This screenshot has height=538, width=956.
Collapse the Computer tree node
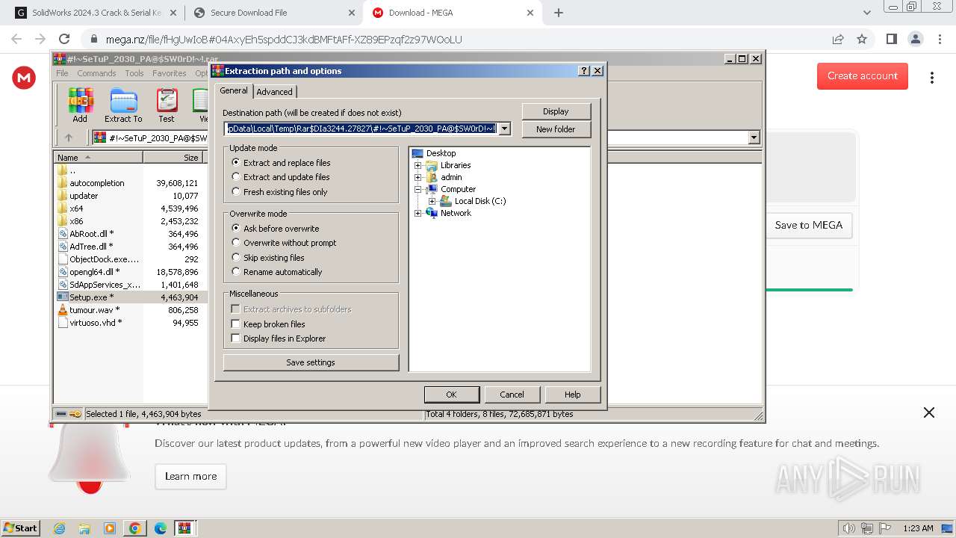(x=418, y=189)
